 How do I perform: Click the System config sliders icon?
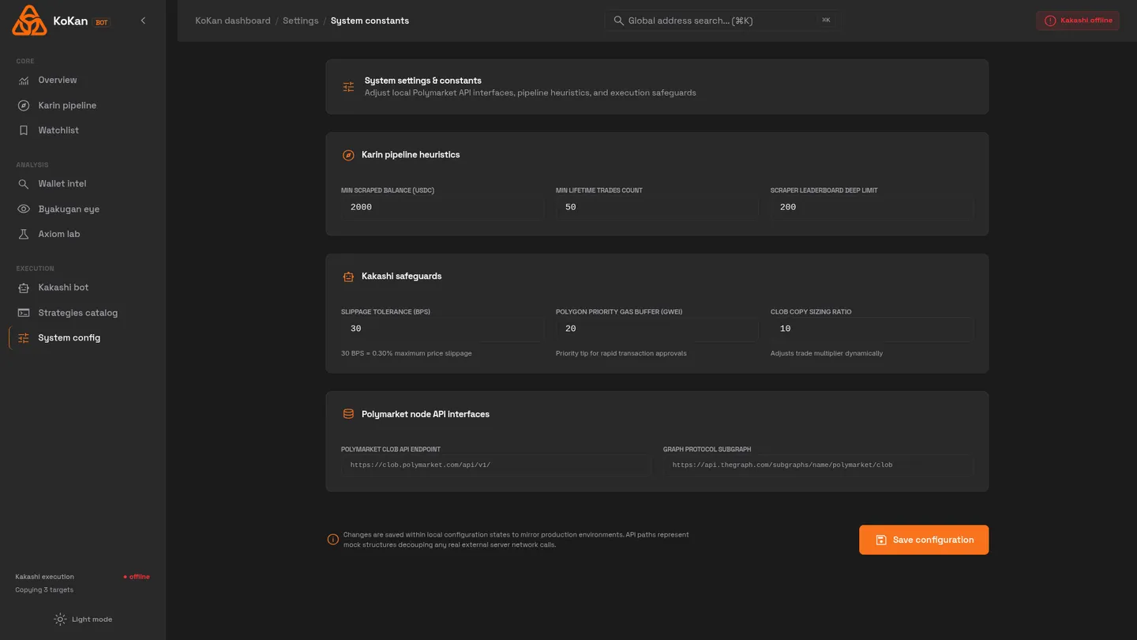point(24,338)
